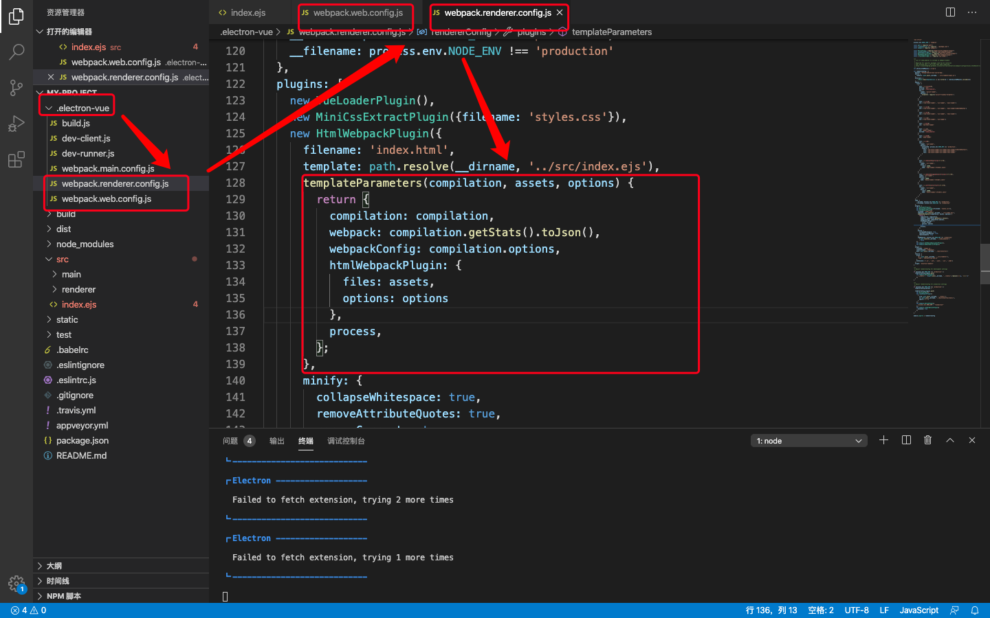990x618 pixels.
Task: Open the Source Control view
Action: point(16,88)
